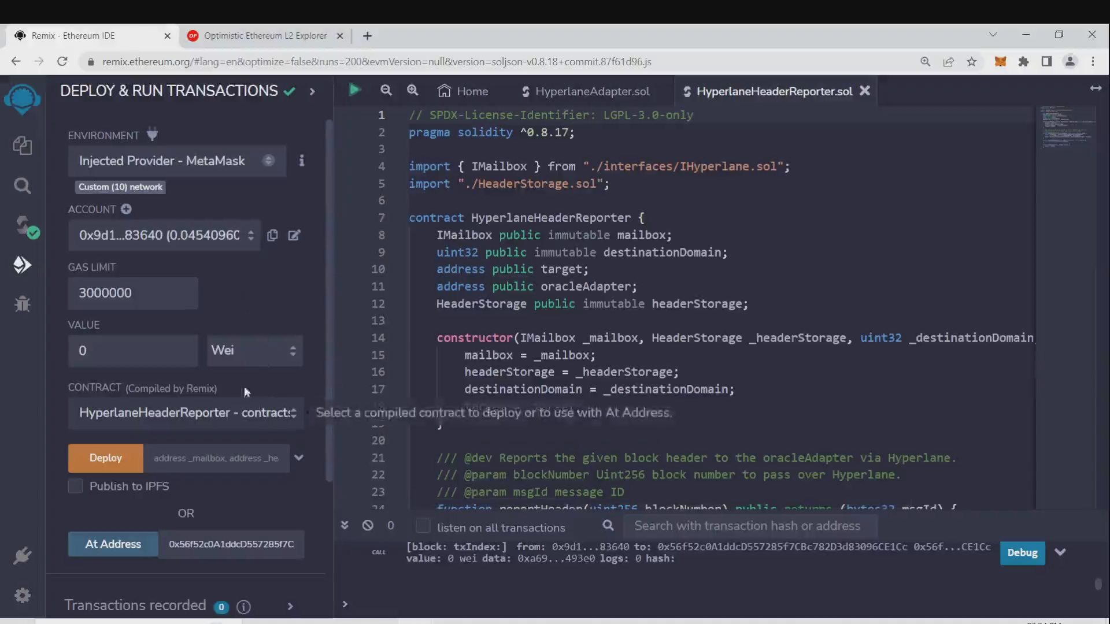The width and height of the screenshot is (1110, 624).
Task: Toggle editor full-width arrows icon
Action: coord(1096,88)
